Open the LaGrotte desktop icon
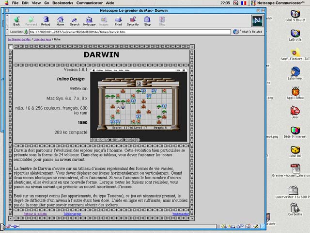The image size is (310, 233). click(295, 35)
